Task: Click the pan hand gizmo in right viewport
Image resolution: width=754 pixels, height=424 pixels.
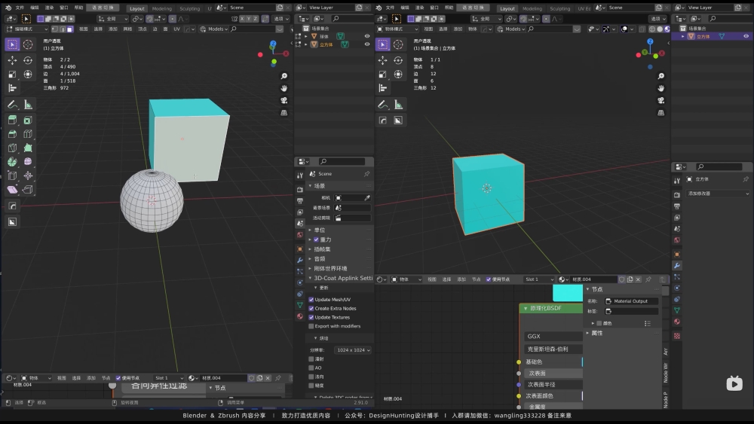Action: 661,88
